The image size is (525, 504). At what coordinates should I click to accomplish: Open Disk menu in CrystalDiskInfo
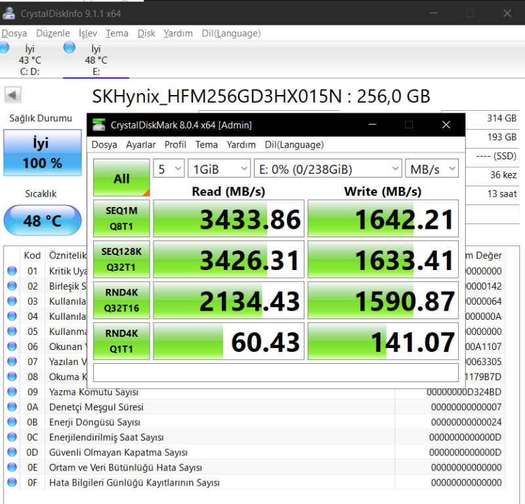click(x=146, y=33)
